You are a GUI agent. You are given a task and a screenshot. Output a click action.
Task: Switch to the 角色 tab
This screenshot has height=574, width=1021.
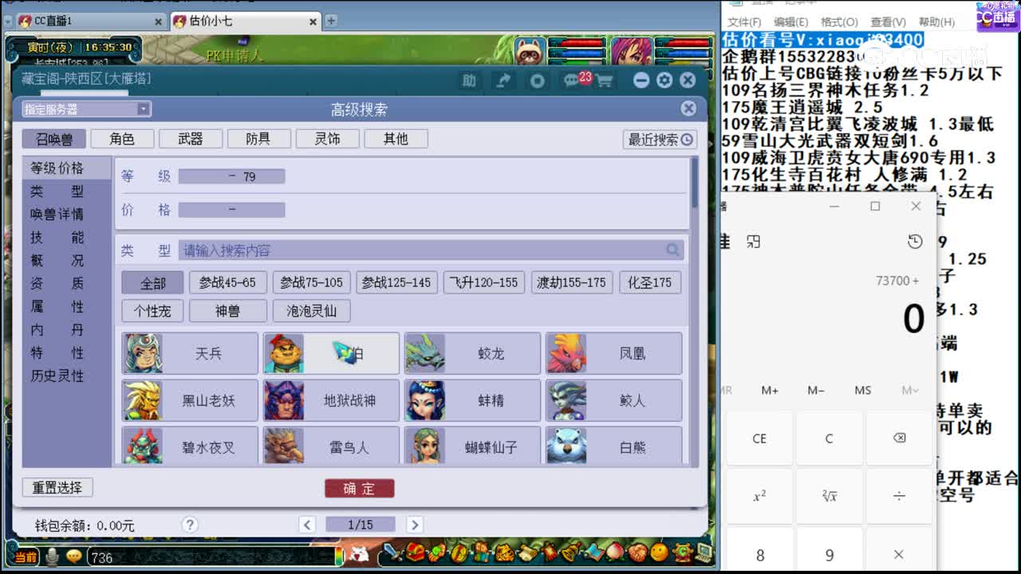point(122,139)
